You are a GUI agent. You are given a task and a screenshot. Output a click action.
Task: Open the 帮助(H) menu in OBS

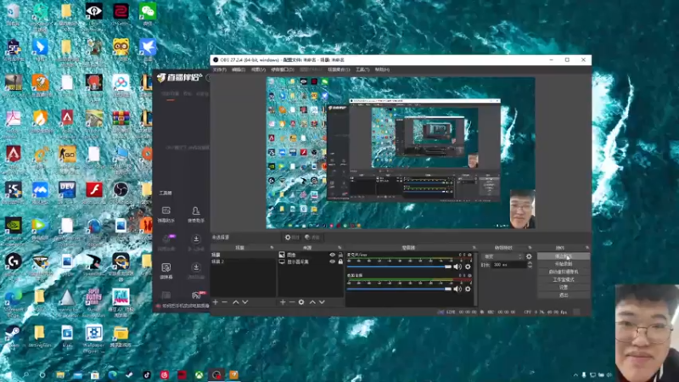[382, 70]
